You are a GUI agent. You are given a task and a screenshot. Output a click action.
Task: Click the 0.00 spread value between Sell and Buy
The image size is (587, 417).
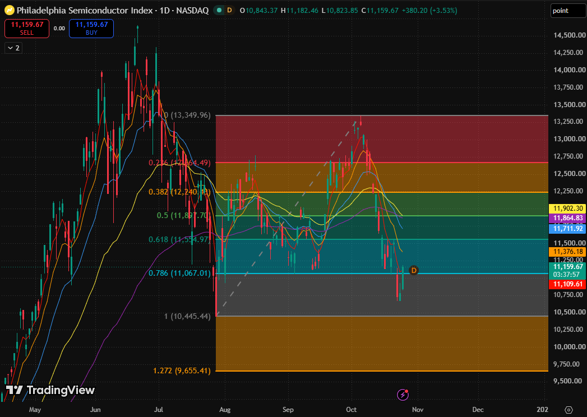tap(59, 29)
